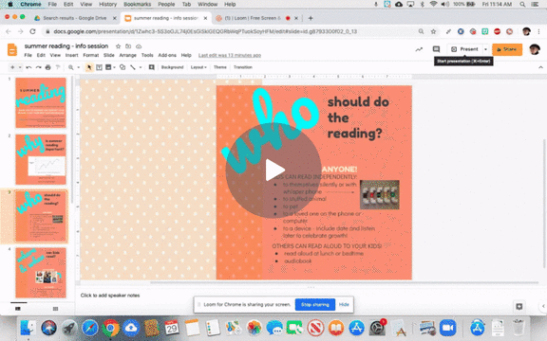The image size is (547, 341).
Task: Open Bookmarks in the macOS menu bar
Action: pyautogui.click(x=138, y=4)
